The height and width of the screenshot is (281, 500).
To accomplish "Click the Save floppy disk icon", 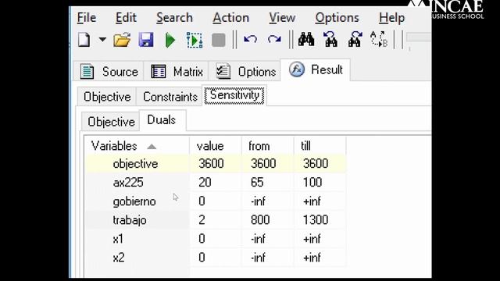I will point(146,40).
